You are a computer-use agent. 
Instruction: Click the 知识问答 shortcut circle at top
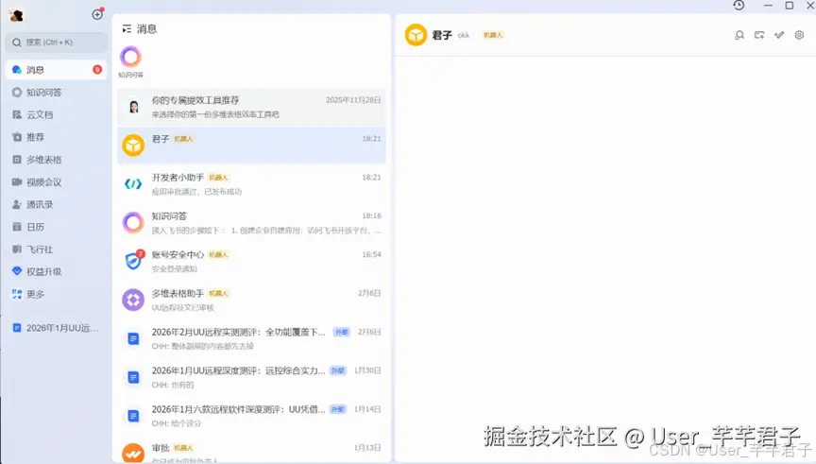pyautogui.click(x=130, y=57)
